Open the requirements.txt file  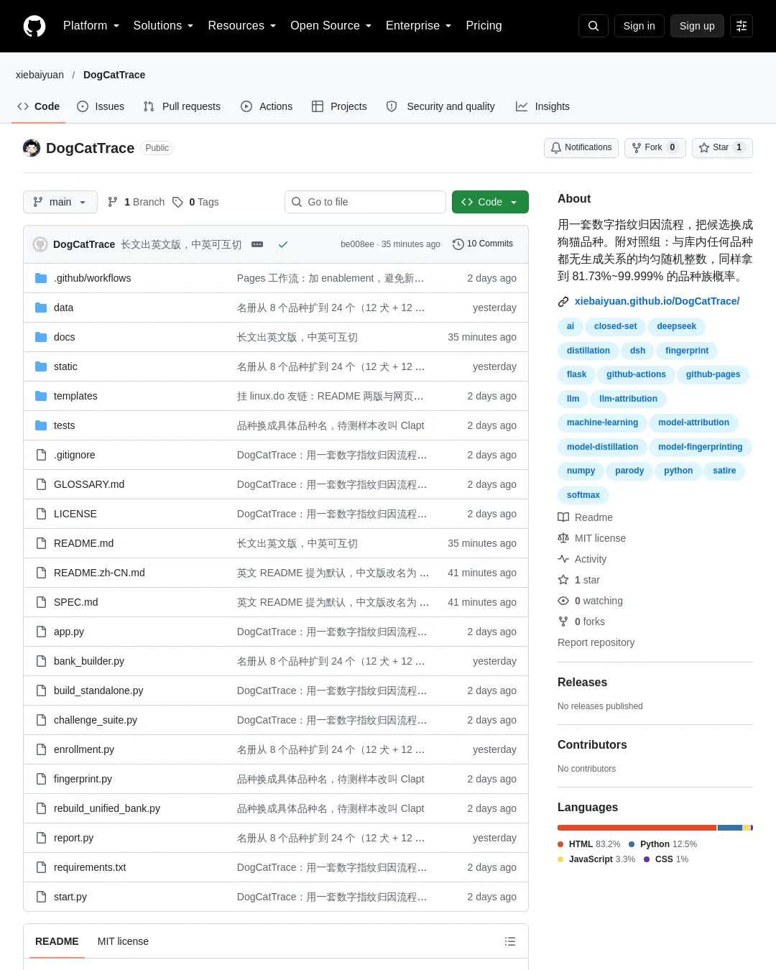90,867
